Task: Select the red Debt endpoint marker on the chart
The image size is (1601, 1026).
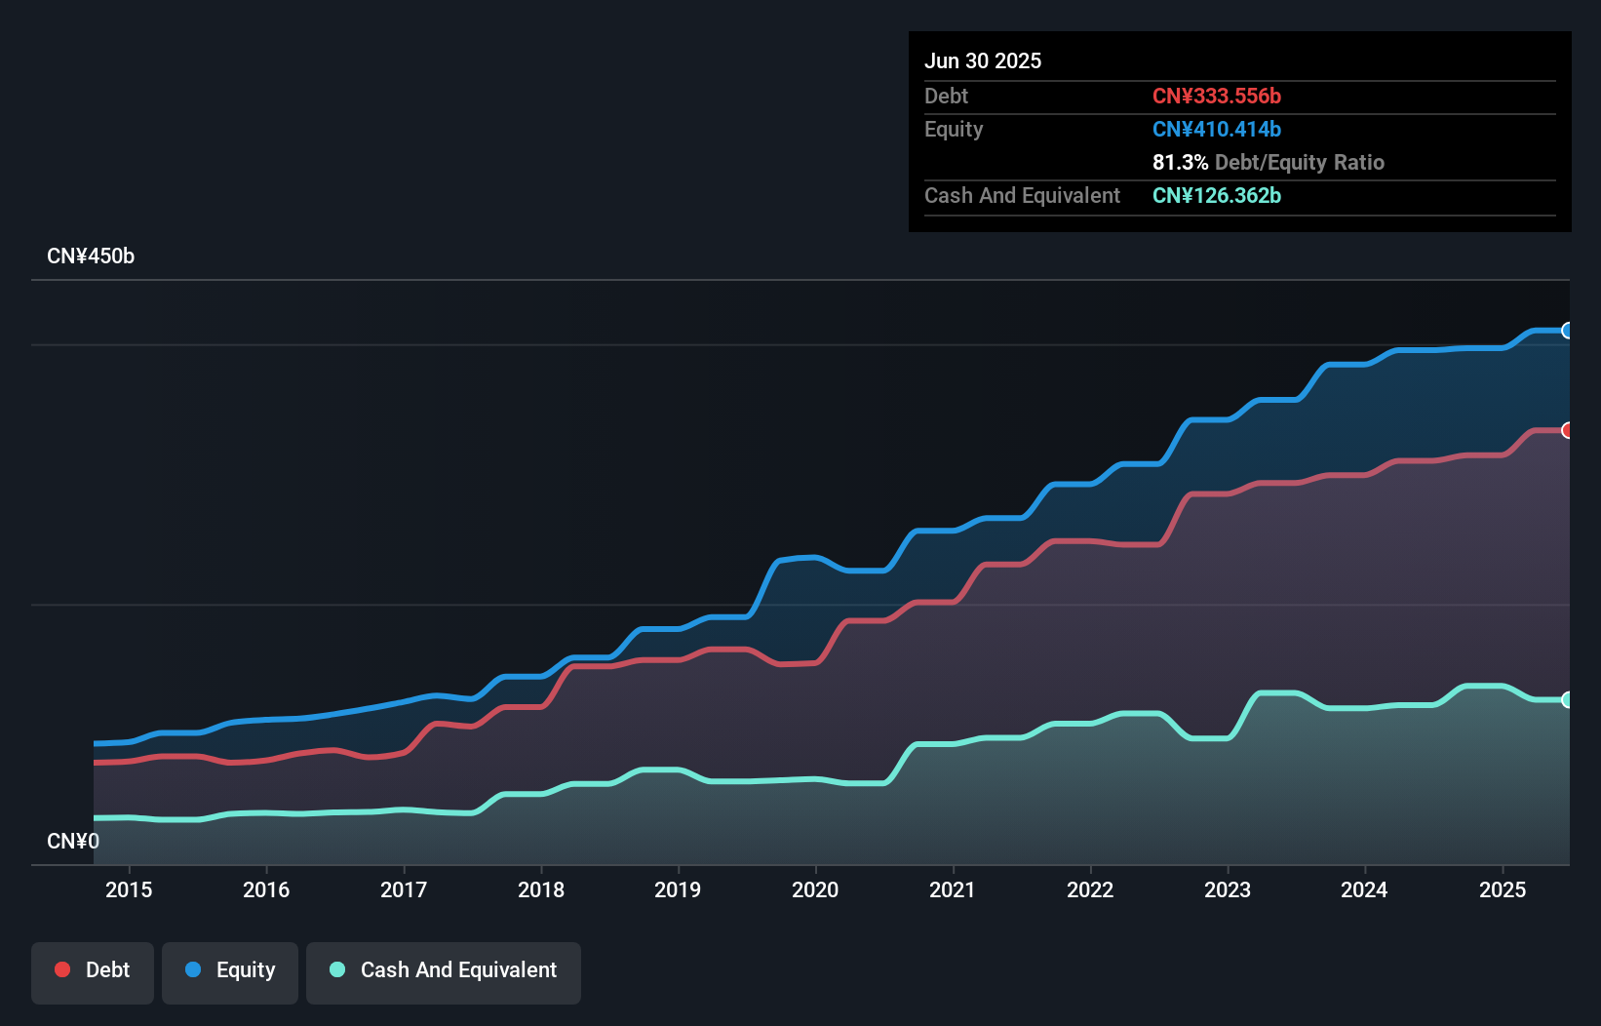Action: pyautogui.click(x=1568, y=430)
